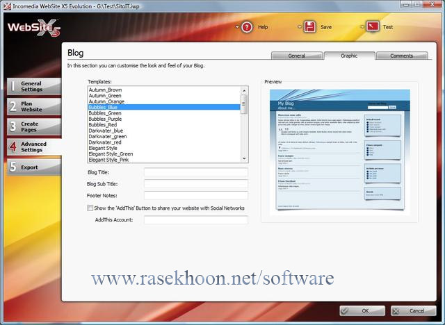Click the templates list scrollbar thumb
The image size is (445, 325).
point(244,104)
